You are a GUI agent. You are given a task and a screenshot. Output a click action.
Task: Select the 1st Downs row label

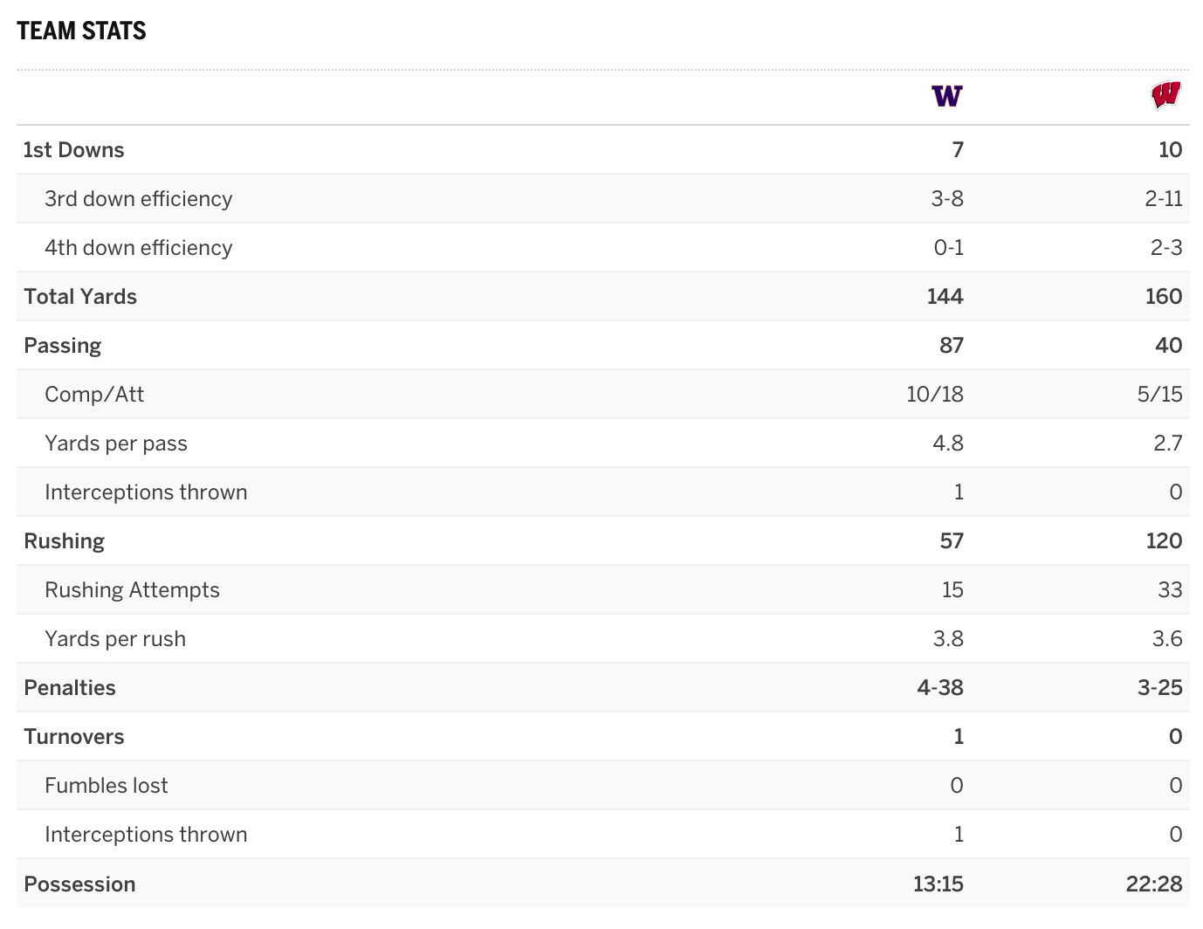tap(74, 150)
